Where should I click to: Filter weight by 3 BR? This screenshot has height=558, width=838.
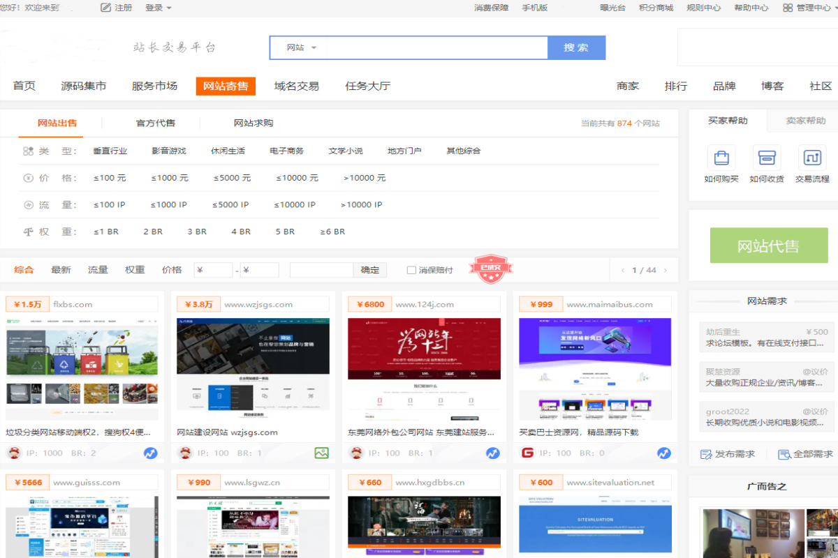pyautogui.click(x=197, y=232)
